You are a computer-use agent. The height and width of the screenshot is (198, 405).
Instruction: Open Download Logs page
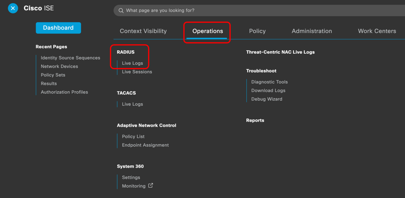point(268,91)
